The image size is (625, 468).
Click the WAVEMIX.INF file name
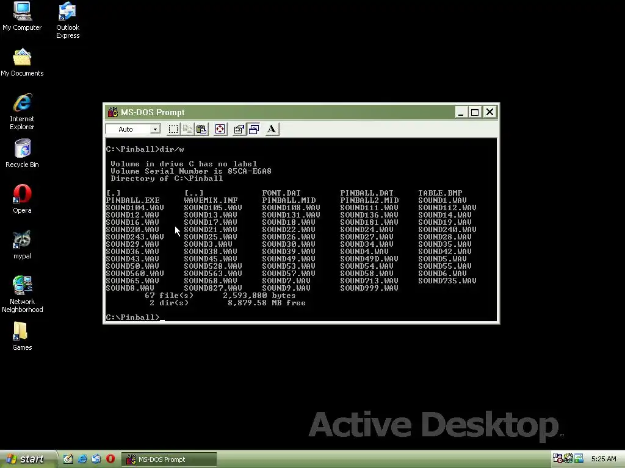pos(211,200)
